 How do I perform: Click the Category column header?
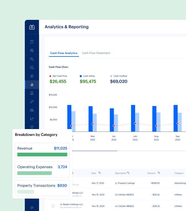[x=179, y=173]
